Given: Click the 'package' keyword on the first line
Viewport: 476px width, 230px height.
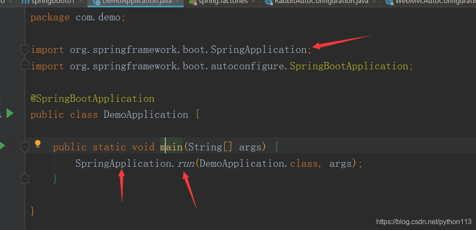Looking at the screenshot, I should coord(50,17).
